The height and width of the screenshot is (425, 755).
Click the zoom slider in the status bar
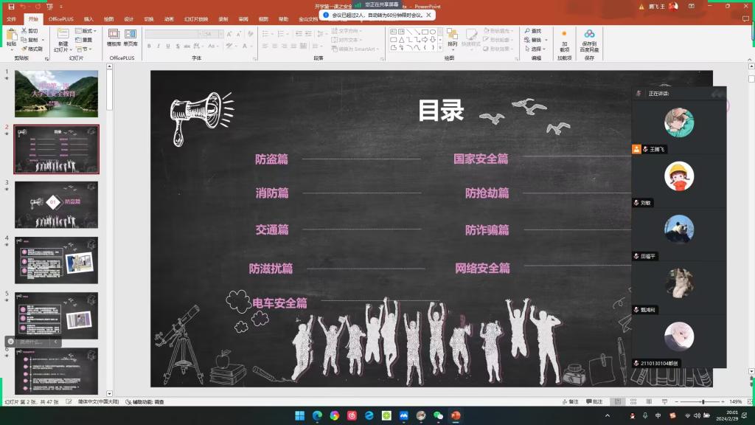702,401
